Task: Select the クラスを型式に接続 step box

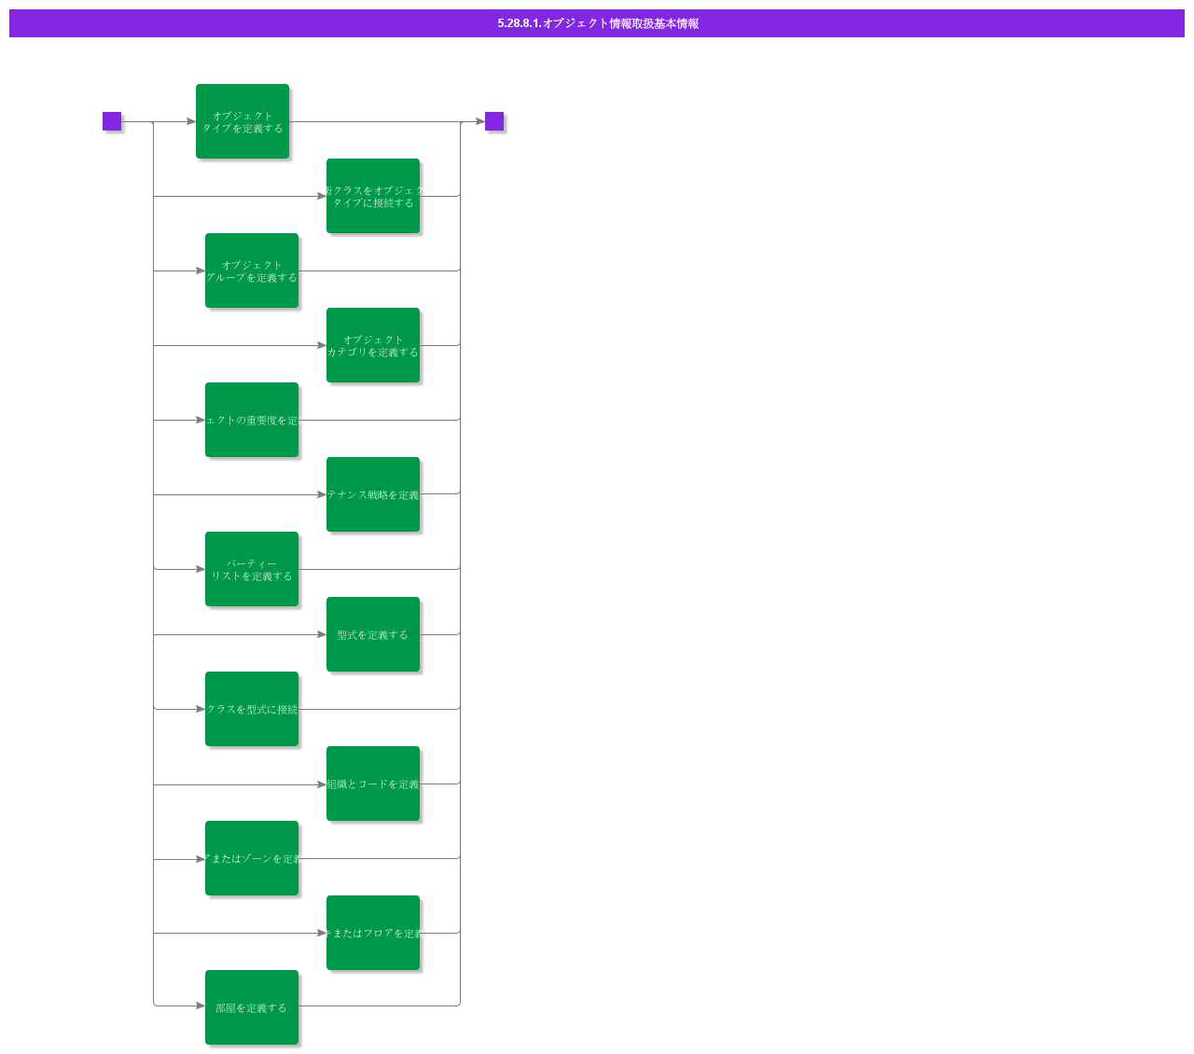Action: point(252,709)
